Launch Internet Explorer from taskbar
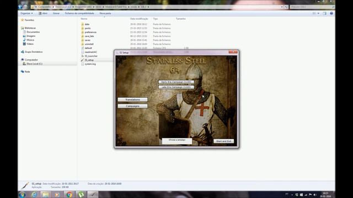Image resolution: width=353 pixels, height=198 pixels. point(34,195)
